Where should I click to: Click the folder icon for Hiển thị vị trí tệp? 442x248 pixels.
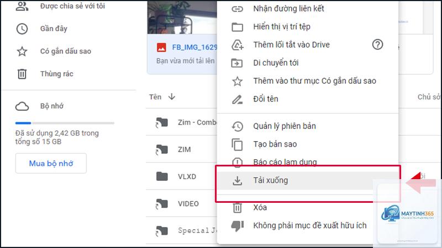click(x=237, y=27)
